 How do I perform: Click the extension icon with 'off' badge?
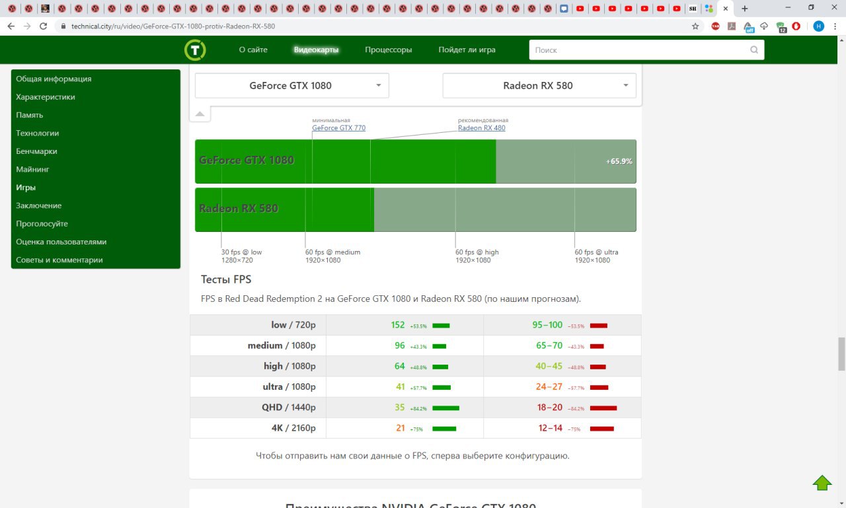(749, 27)
